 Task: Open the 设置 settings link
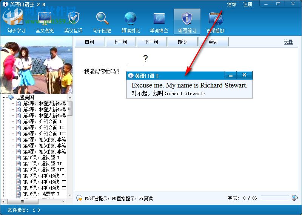(x=288, y=42)
